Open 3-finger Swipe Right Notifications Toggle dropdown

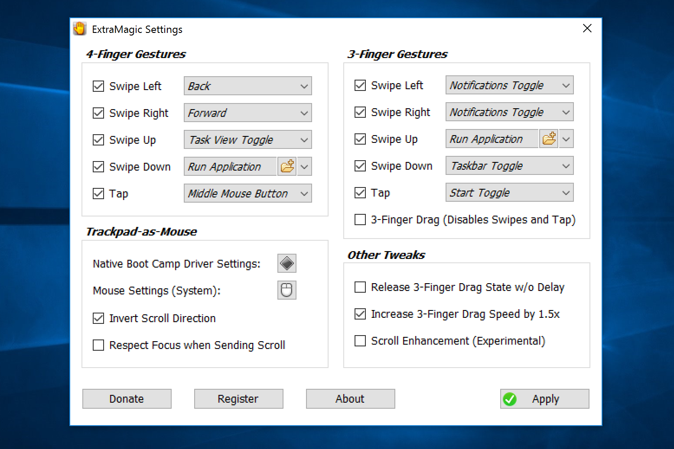click(x=510, y=112)
